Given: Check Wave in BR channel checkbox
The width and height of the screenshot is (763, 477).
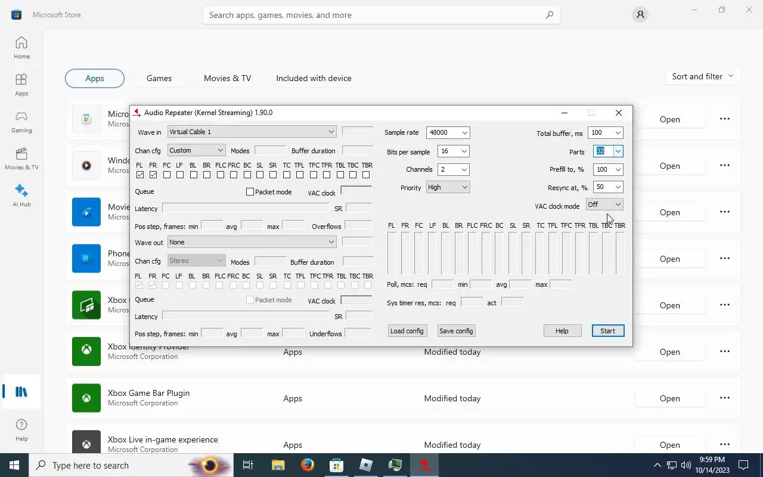Looking at the screenshot, I should (x=207, y=175).
